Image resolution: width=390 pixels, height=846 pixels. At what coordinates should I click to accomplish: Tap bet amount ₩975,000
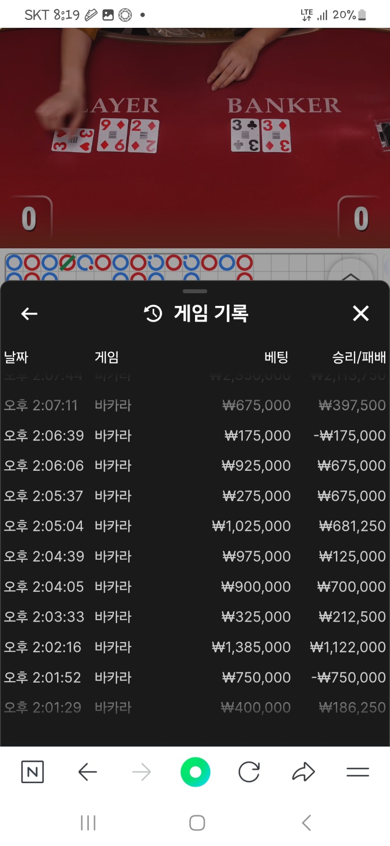tap(256, 556)
